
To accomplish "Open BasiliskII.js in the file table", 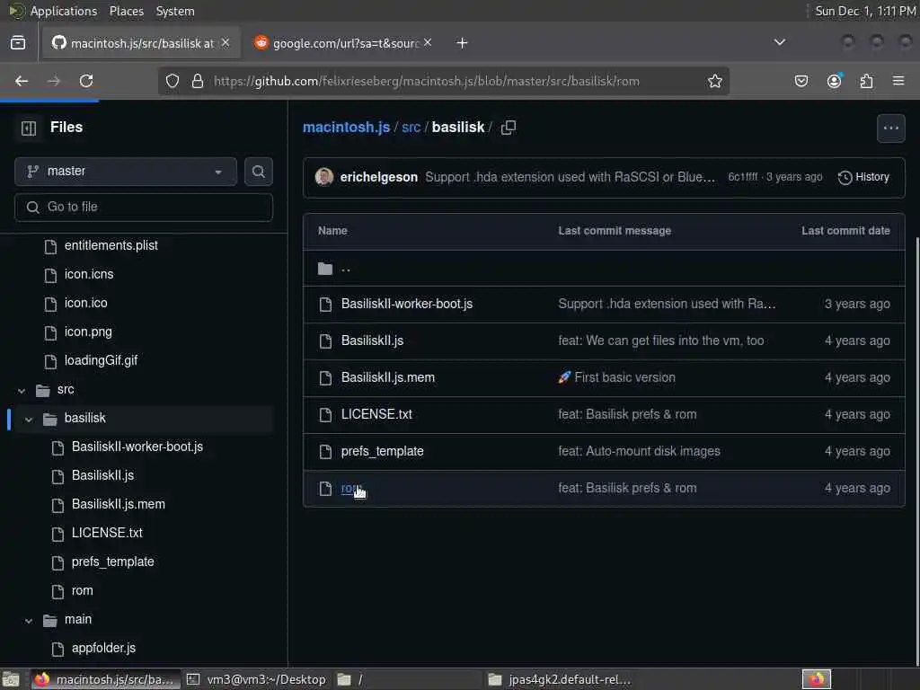I will (372, 341).
